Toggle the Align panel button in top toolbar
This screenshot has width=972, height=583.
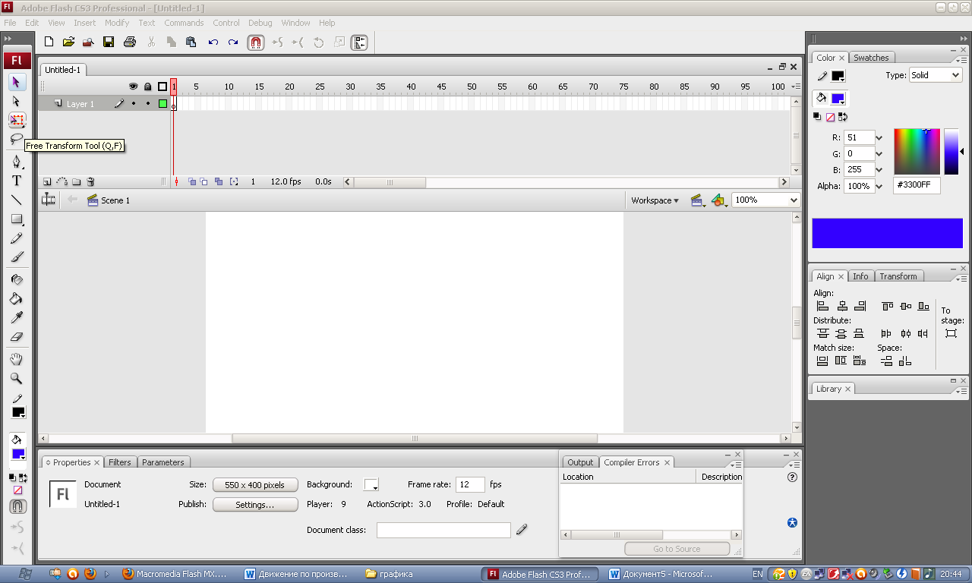359,43
